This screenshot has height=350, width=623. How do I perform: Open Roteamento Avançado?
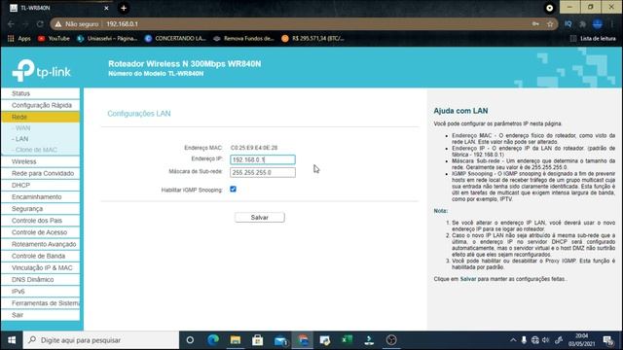click(41, 244)
